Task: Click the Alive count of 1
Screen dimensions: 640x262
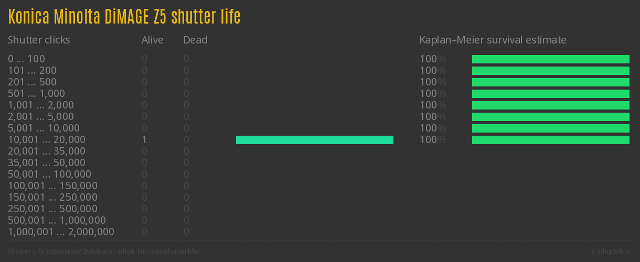Action: point(144,140)
